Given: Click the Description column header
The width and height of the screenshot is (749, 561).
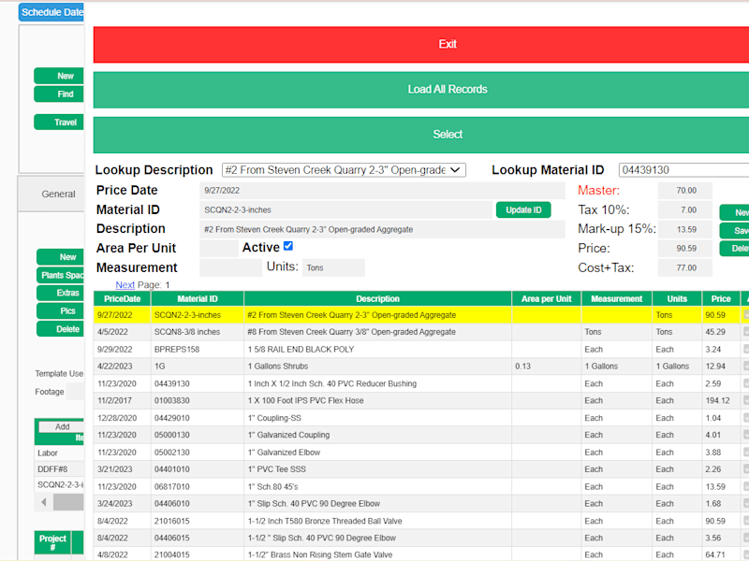Looking at the screenshot, I should point(377,298).
